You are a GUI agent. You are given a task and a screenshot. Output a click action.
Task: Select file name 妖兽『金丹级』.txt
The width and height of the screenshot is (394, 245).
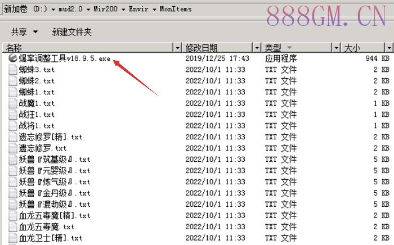click(x=55, y=193)
